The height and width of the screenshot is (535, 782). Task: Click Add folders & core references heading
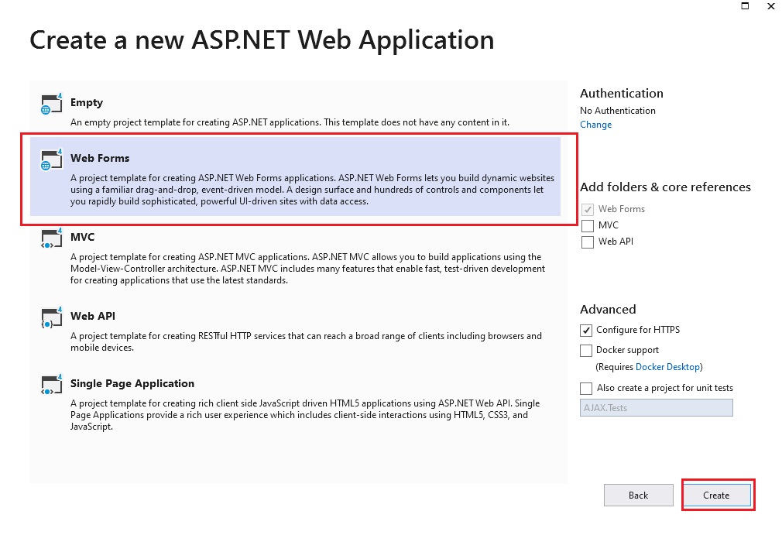pyautogui.click(x=665, y=187)
